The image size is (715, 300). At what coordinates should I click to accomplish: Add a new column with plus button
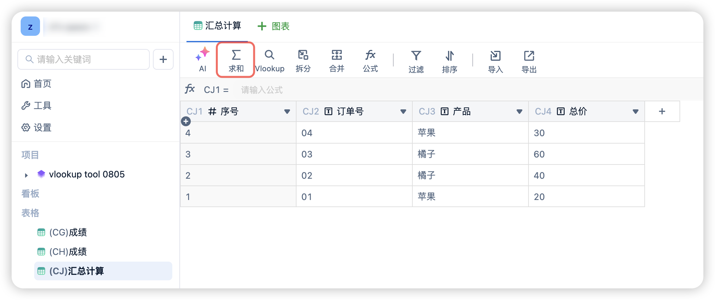pos(662,111)
